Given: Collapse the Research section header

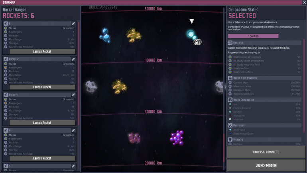Looking at the screenshot, I should click(x=264, y=43).
